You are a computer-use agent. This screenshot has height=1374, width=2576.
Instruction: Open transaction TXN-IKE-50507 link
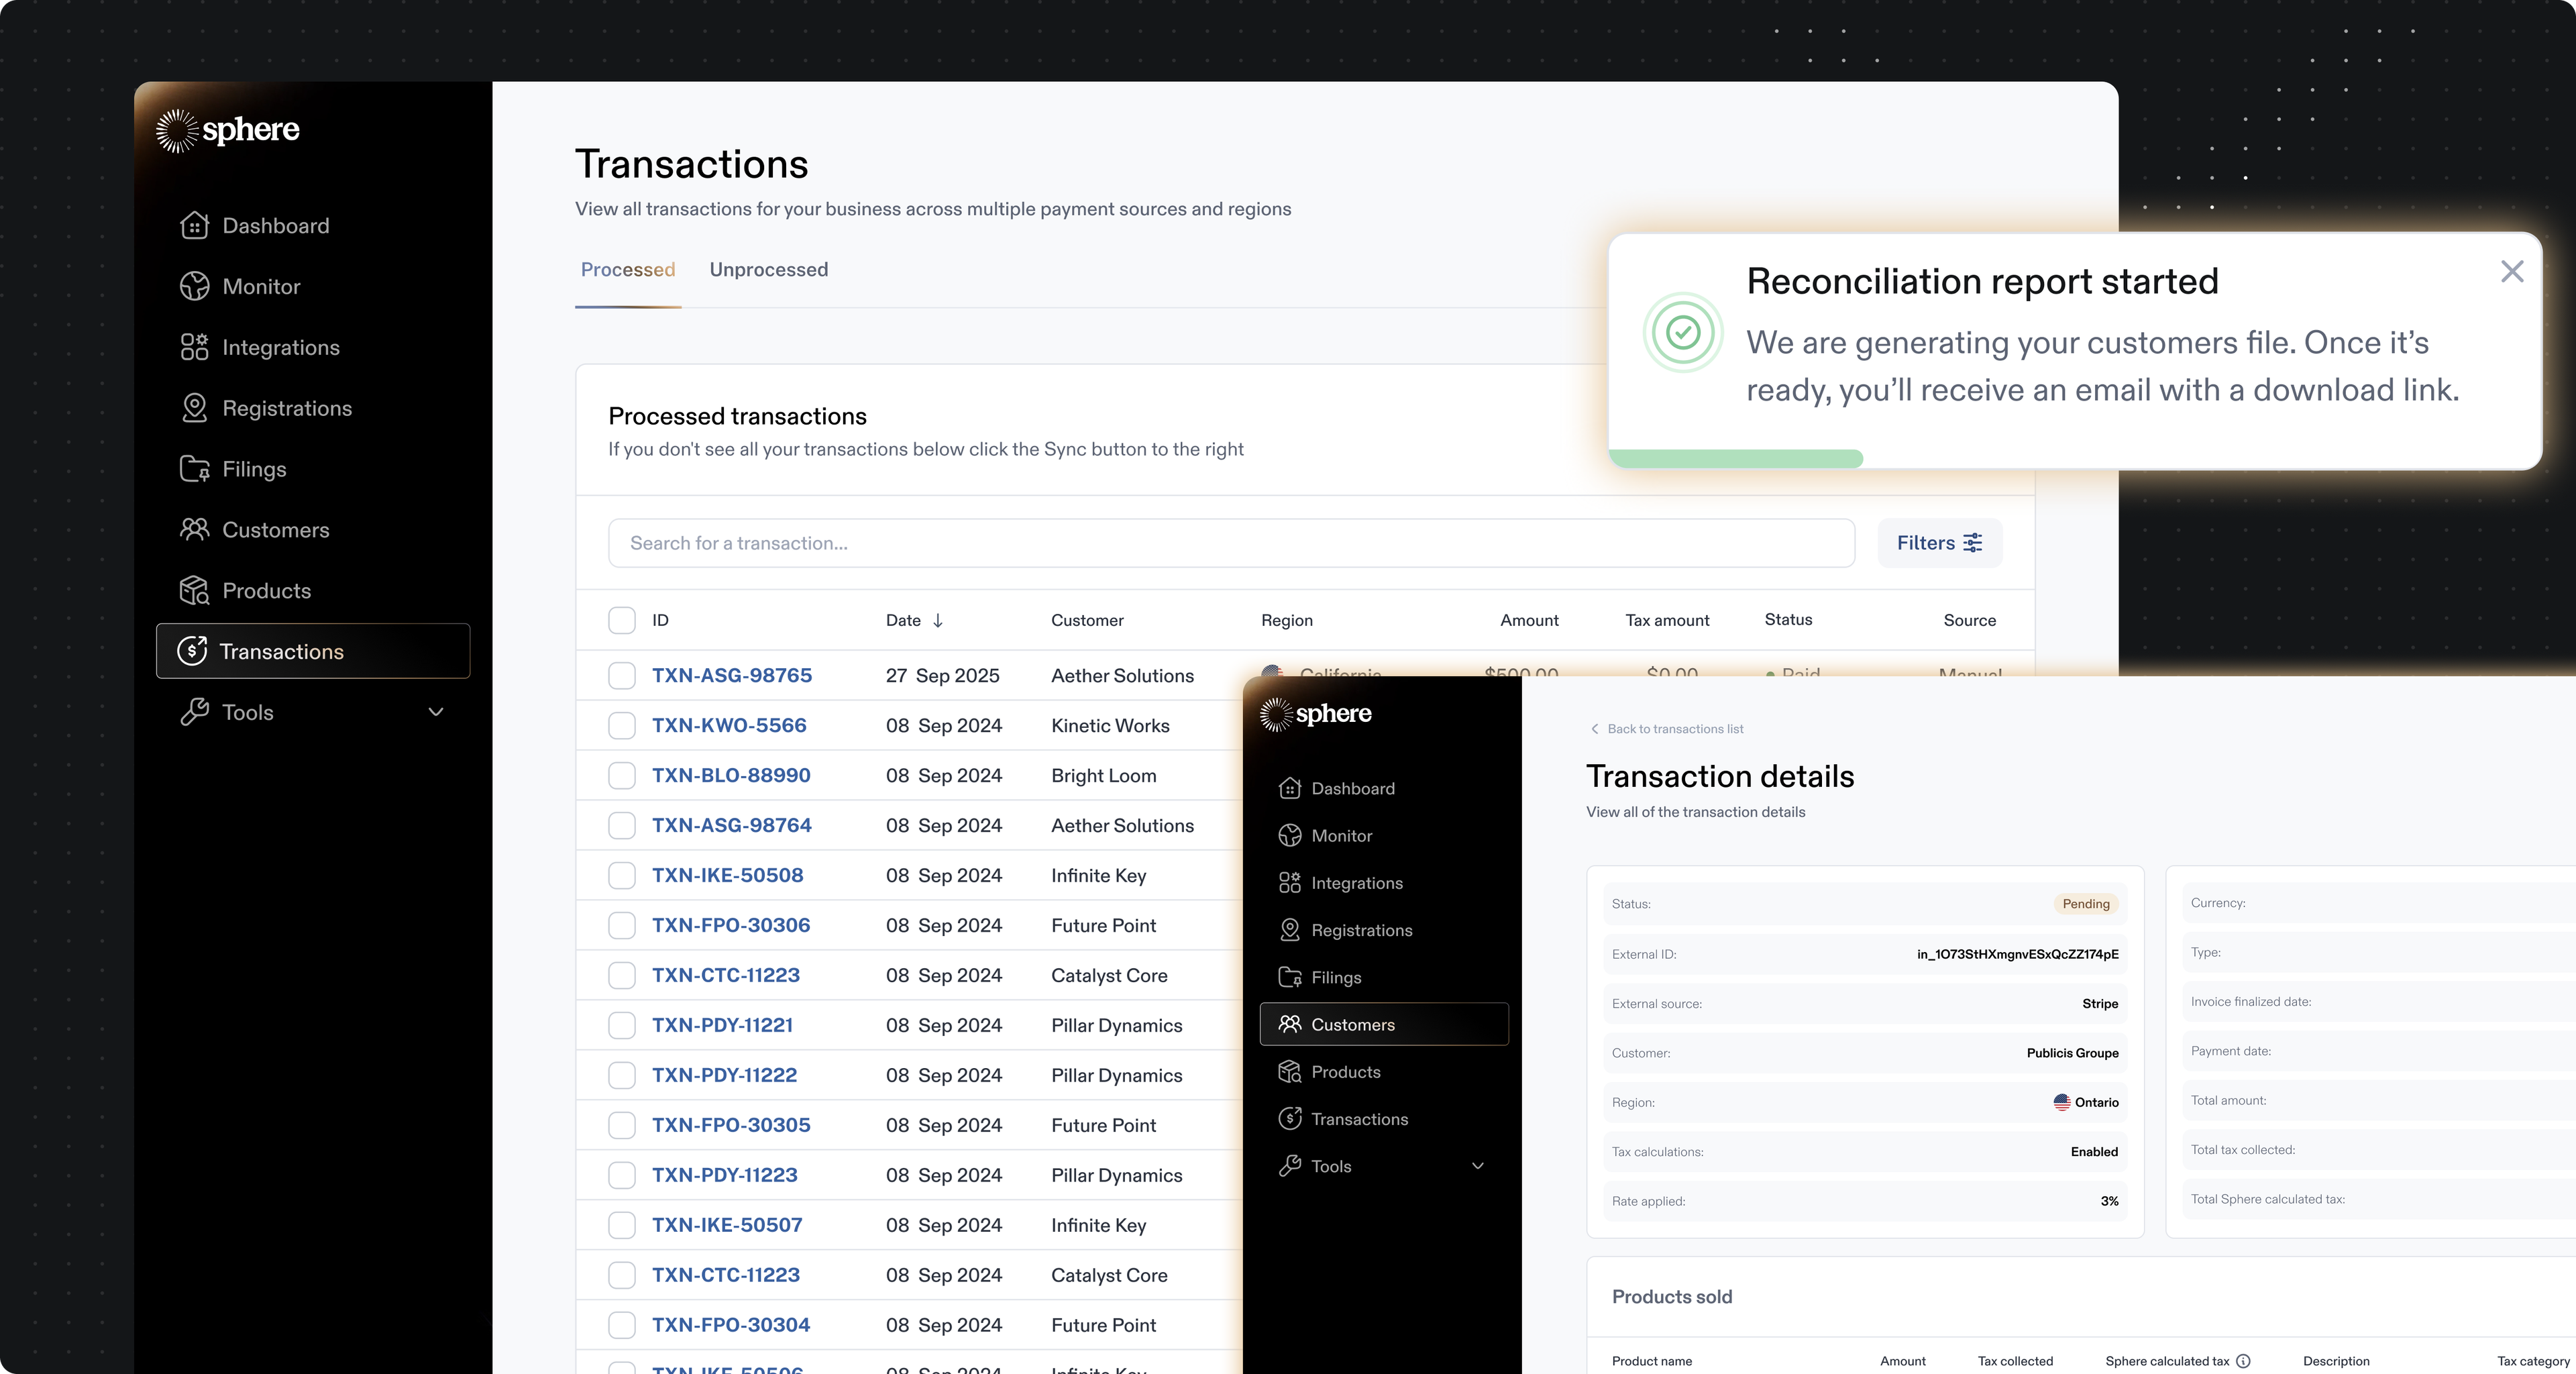click(728, 1225)
